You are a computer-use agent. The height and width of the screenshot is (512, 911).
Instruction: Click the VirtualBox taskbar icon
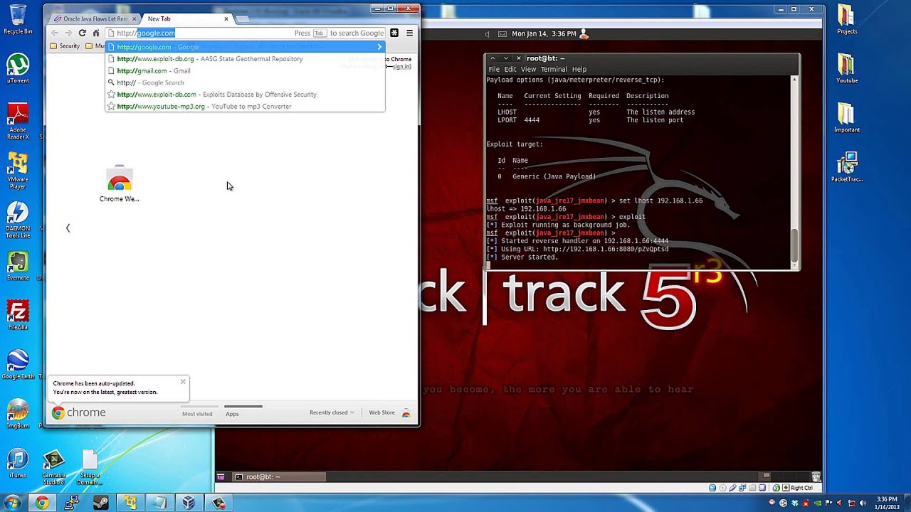point(189,503)
